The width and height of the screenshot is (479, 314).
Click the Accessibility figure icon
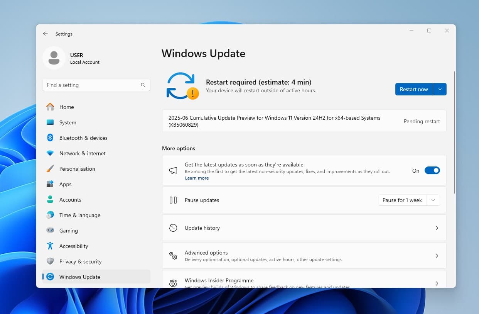click(x=50, y=246)
